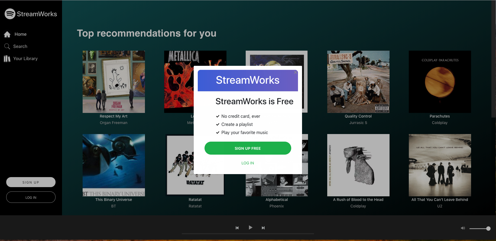
Task: Click the 'Parachutes' title text
Action: click(x=440, y=116)
